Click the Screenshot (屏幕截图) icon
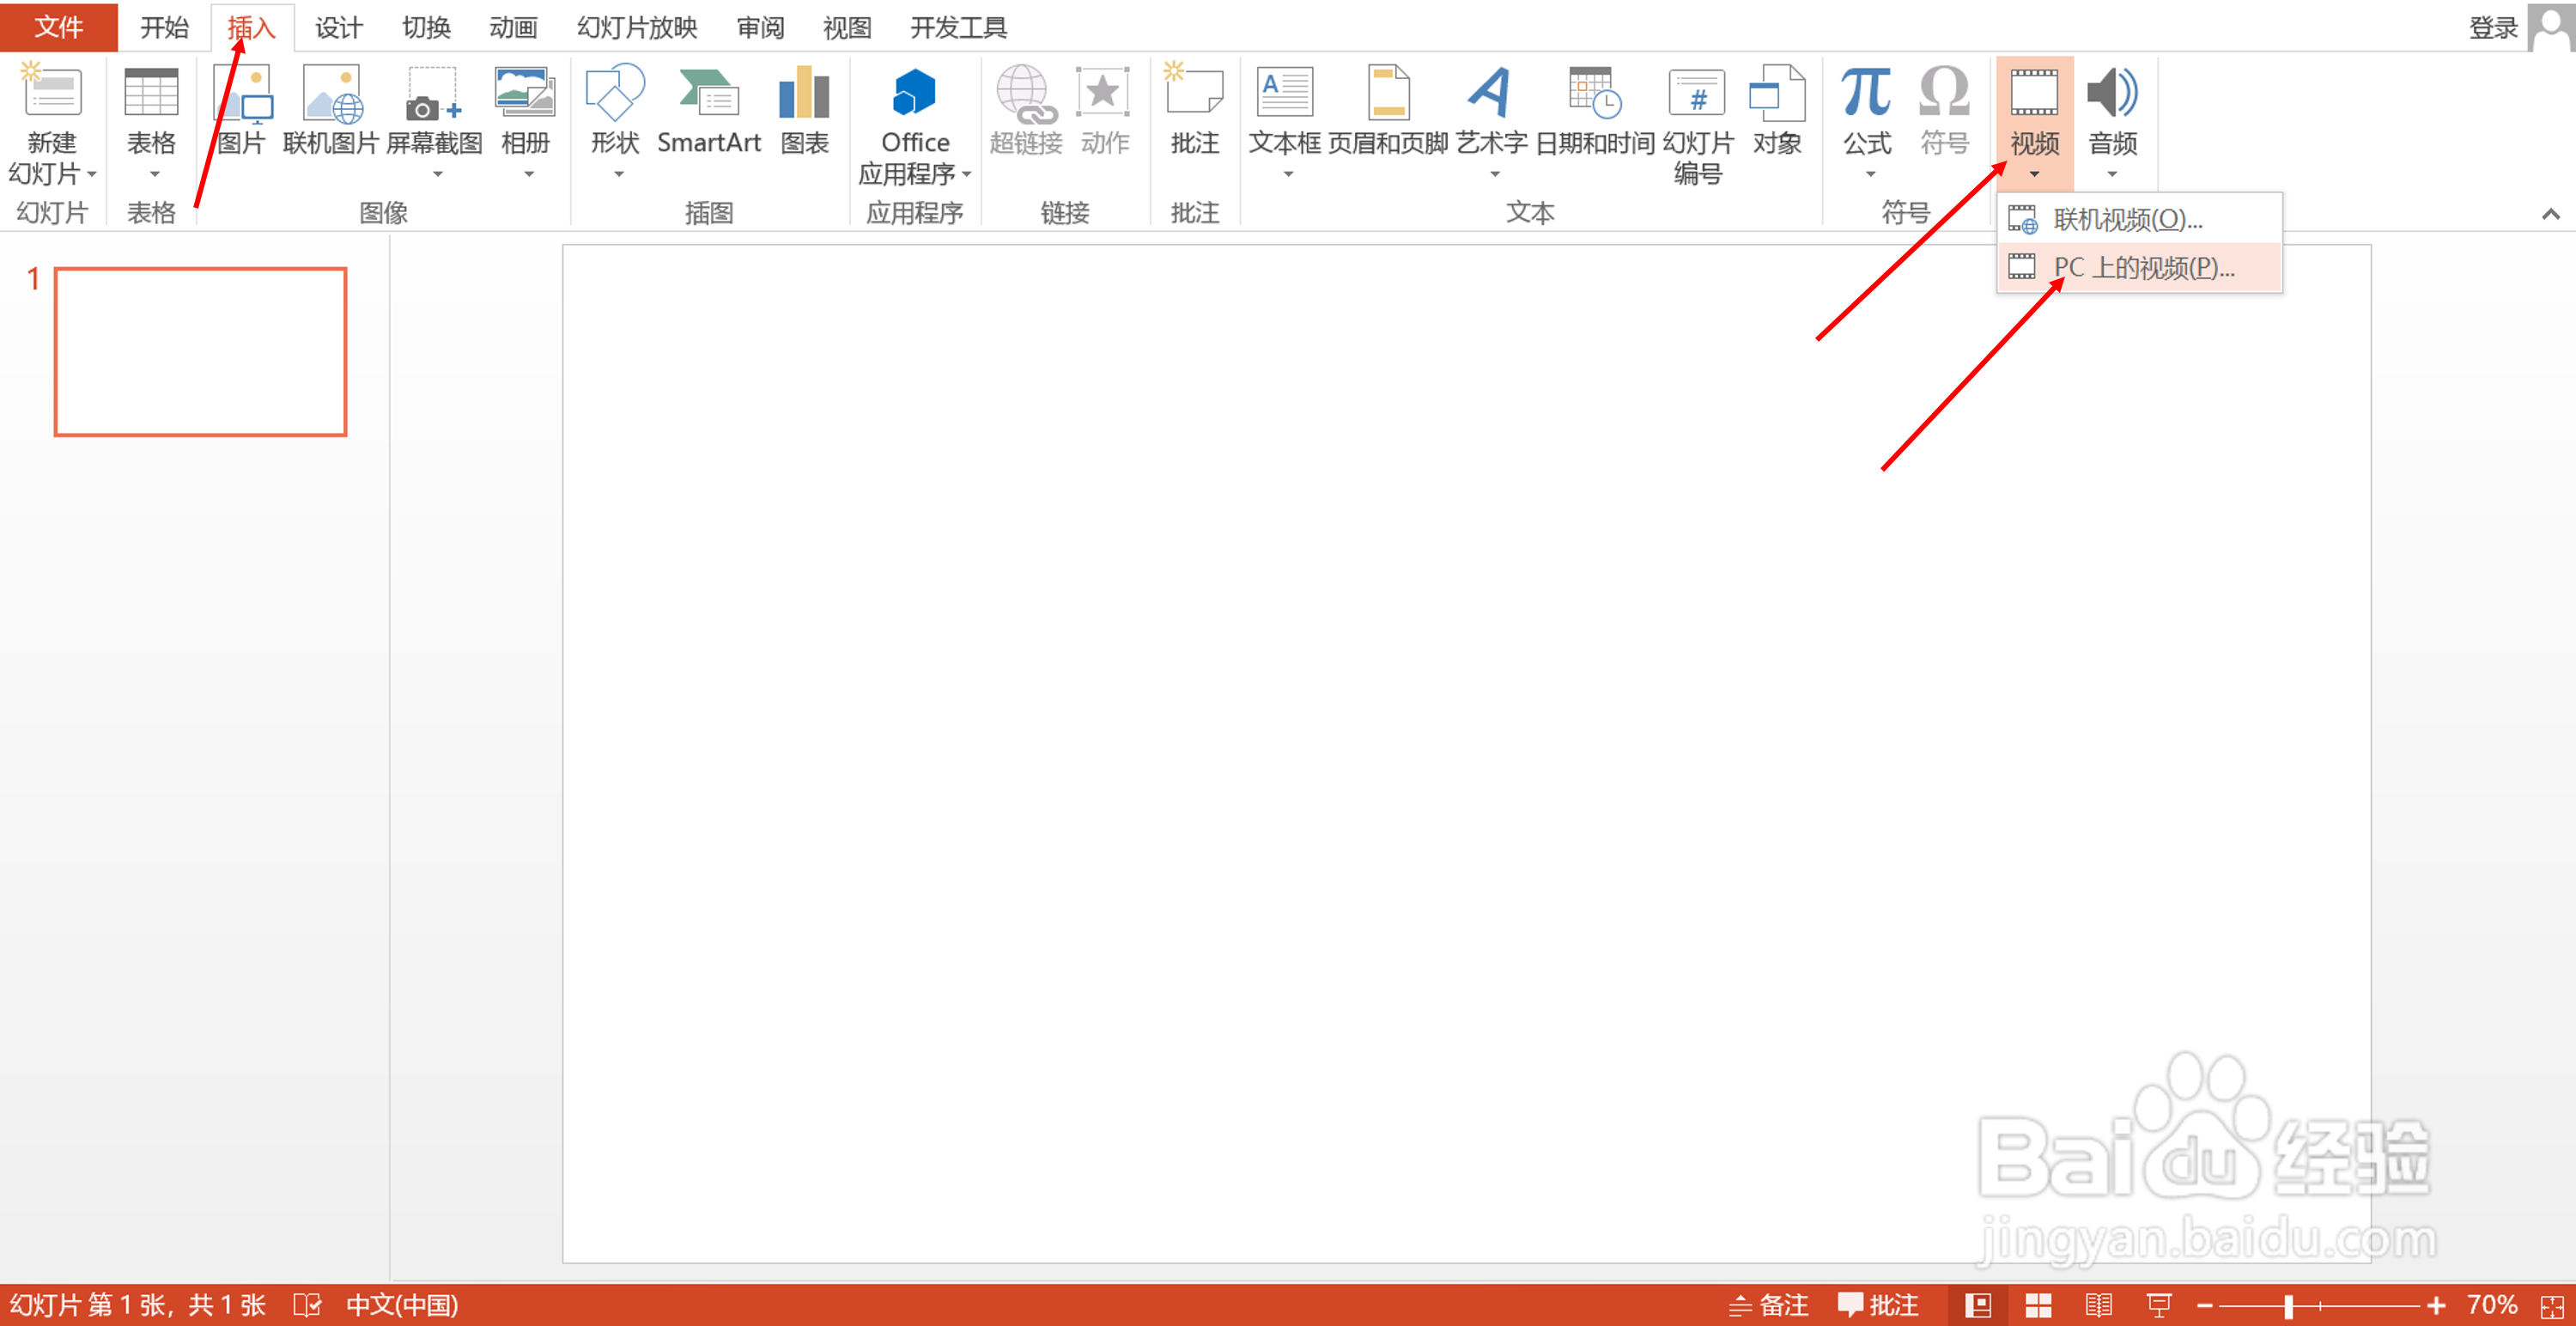Viewport: 2576px width, 1326px height. tap(434, 94)
